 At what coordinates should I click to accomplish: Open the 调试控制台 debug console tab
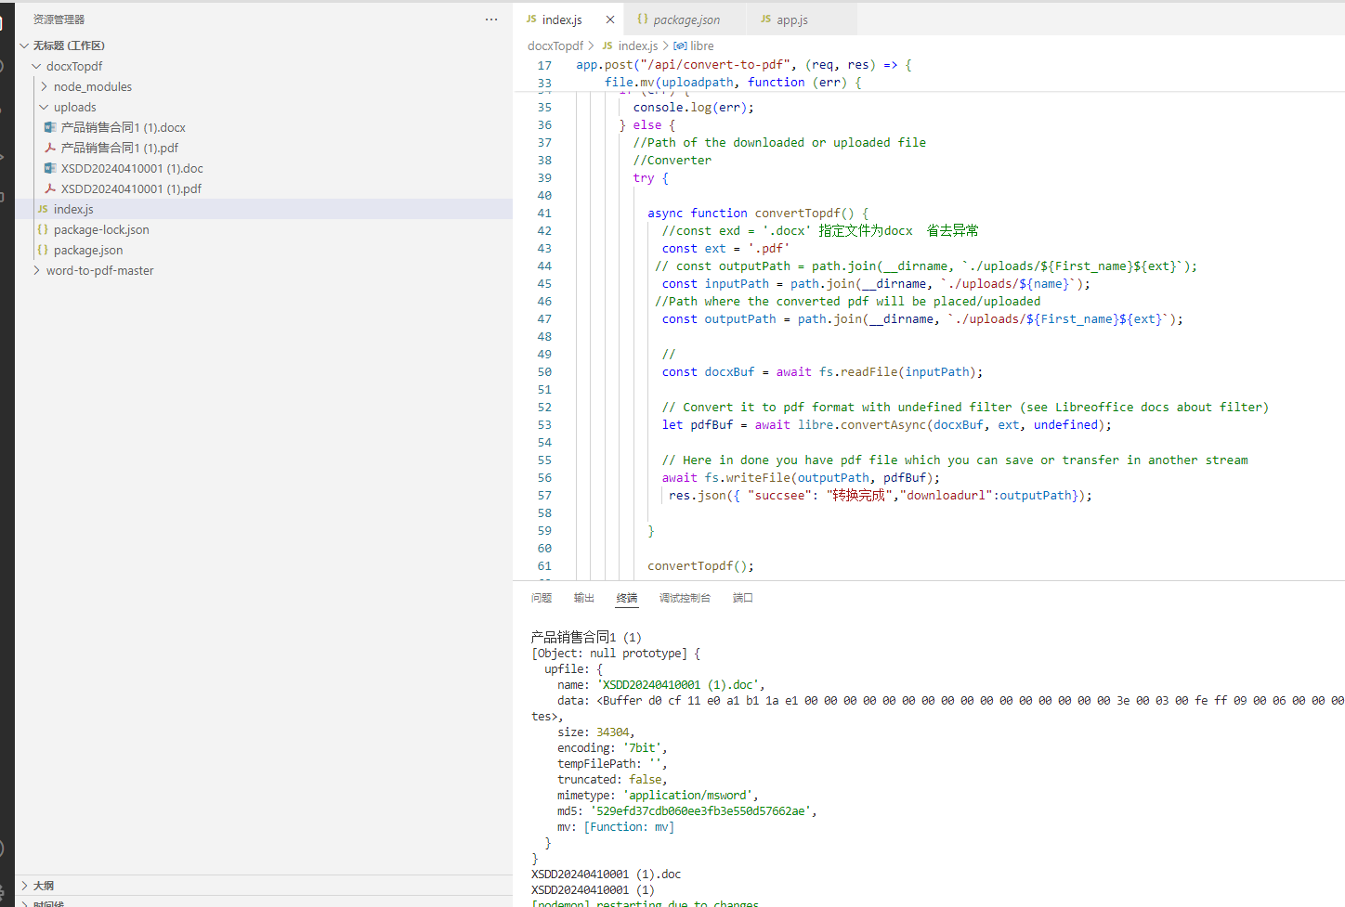(685, 598)
